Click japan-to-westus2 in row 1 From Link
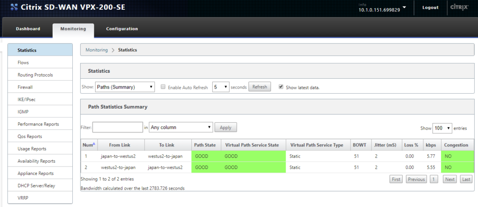The width and height of the screenshot is (478, 207). (118, 156)
